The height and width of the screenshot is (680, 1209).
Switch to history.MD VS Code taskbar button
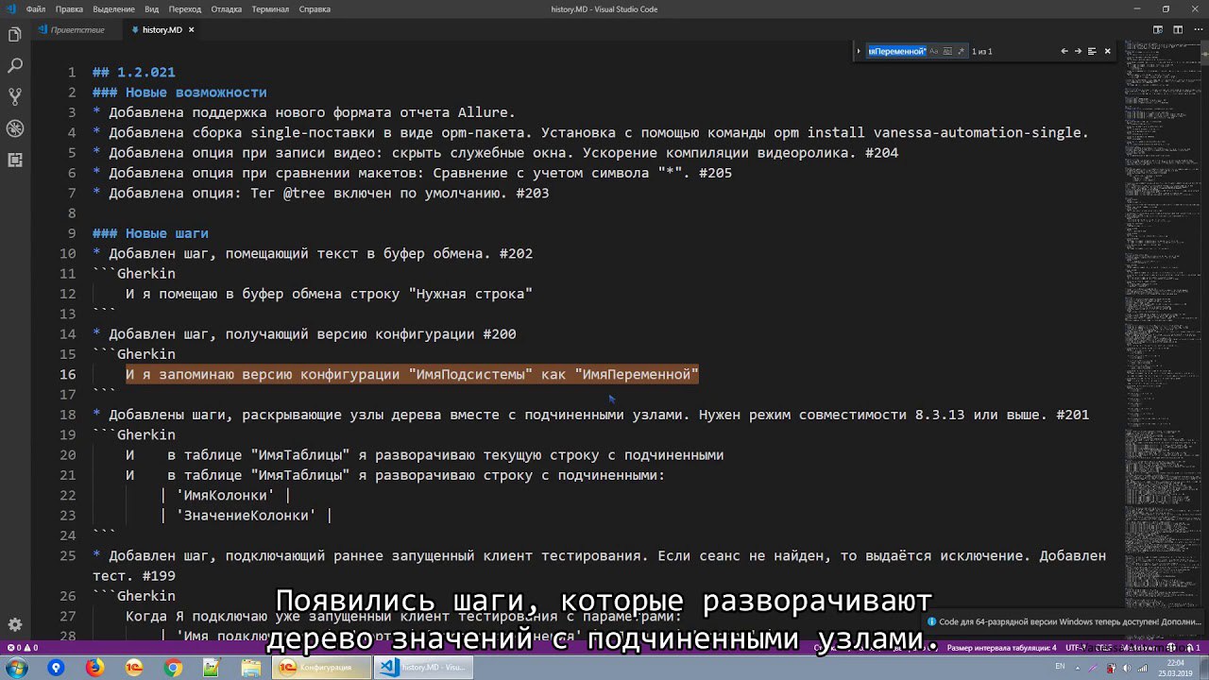(422, 668)
